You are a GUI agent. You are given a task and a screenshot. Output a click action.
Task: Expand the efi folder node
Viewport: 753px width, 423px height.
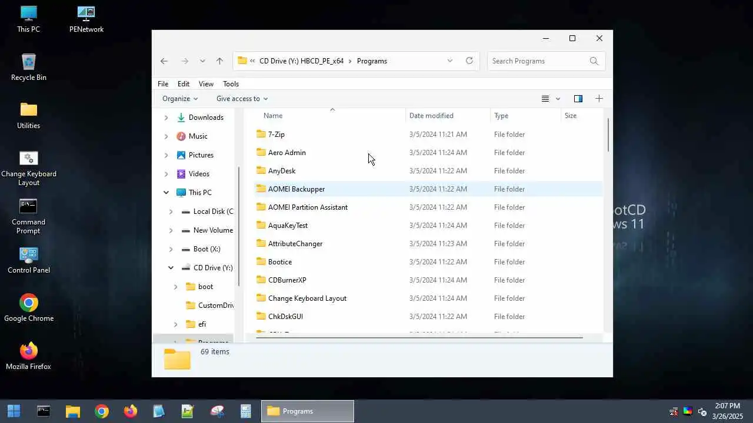tap(175, 324)
